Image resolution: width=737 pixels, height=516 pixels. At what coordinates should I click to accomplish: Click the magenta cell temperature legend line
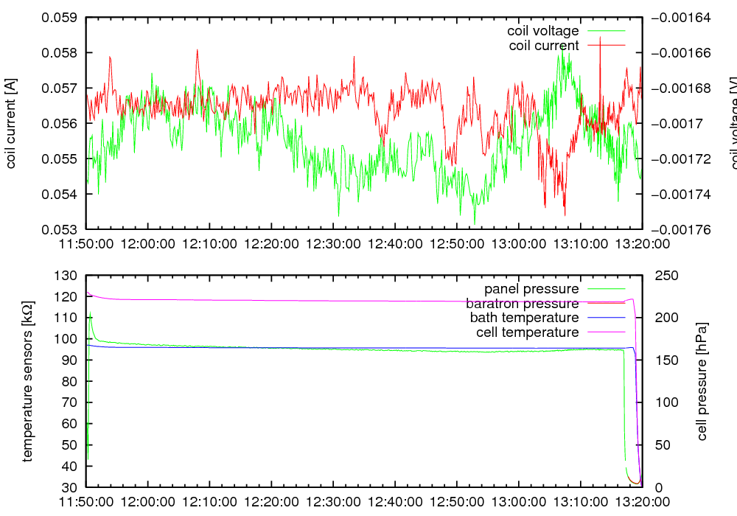click(605, 332)
